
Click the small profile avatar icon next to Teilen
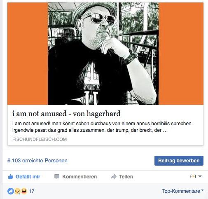pyautogui.click(x=193, y=176)
